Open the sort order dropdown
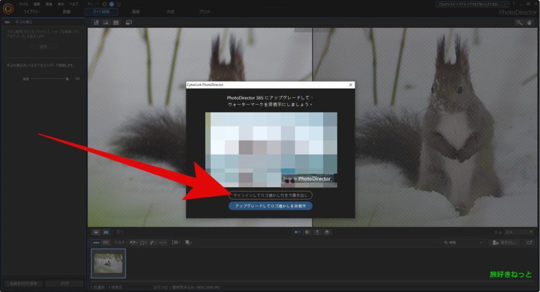This screenshot has width=540, height=292. (176, 243)
